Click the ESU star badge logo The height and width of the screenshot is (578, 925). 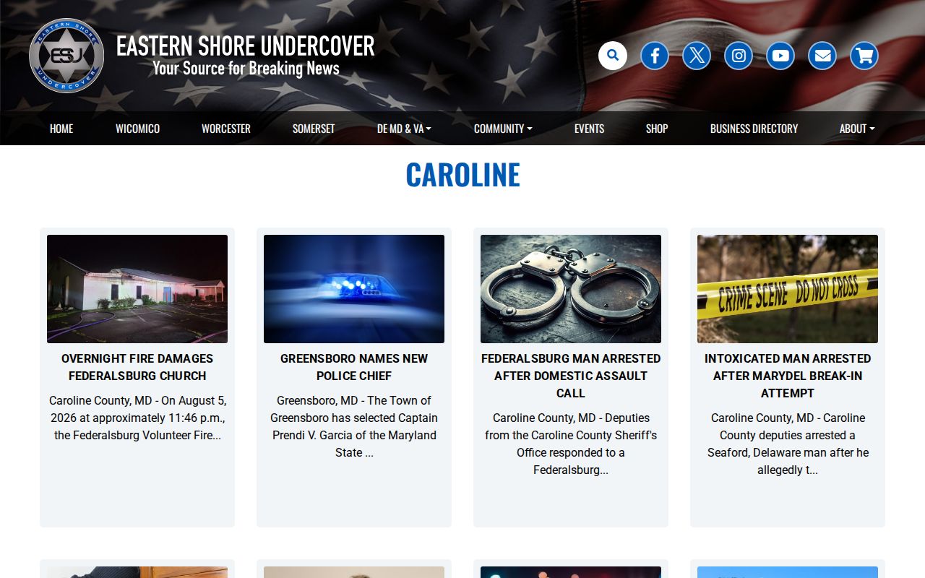click(66, 56)
